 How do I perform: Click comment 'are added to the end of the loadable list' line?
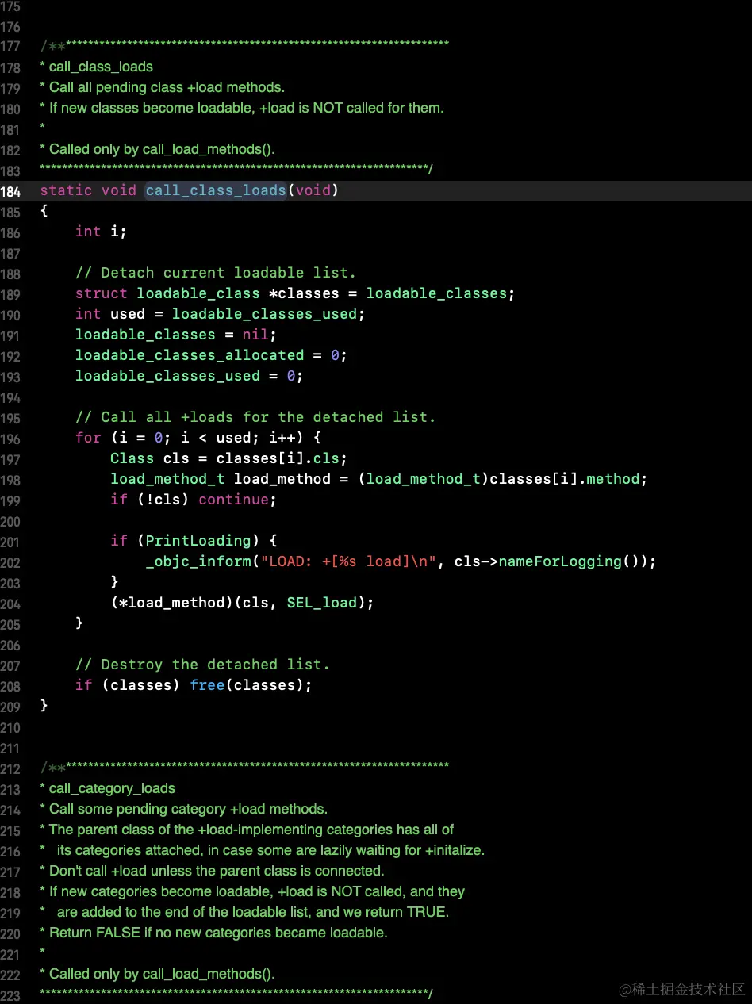pos(244,912)
